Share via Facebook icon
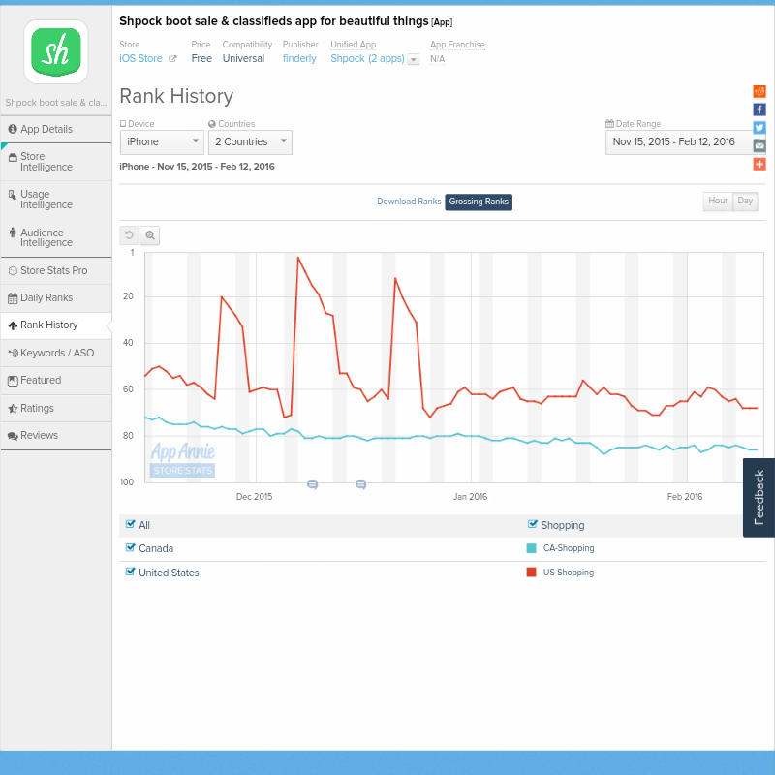Image resolution: width=775 pixels, height=775 pixels. click(x=759, y=109)
